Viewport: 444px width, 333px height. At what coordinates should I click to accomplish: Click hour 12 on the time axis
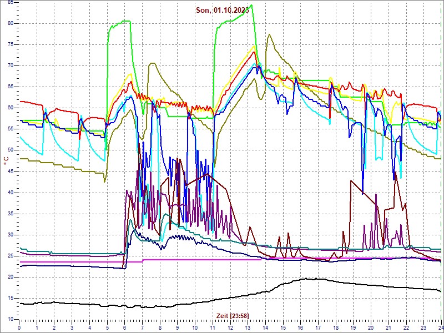[x=230, y=327]
